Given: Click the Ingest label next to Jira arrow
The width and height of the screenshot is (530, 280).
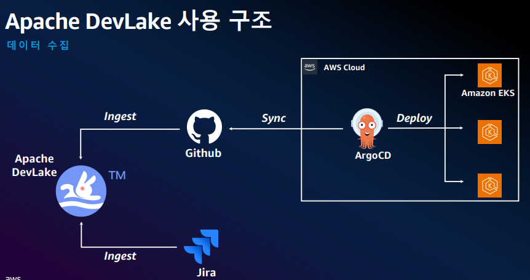Looking at the screenshot, I should click(x=120, y=256).
